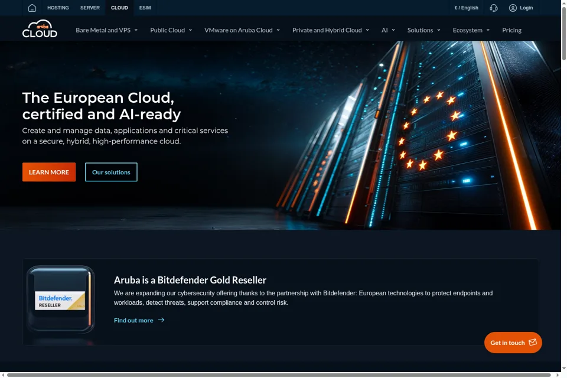Open the ESIM tab

point(145,8)
